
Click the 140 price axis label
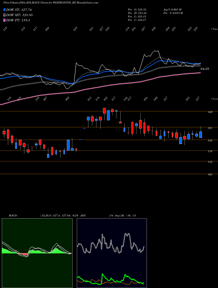[x=210, y=112]
